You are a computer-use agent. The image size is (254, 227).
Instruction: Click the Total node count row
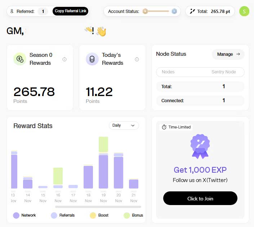[200, 87]
